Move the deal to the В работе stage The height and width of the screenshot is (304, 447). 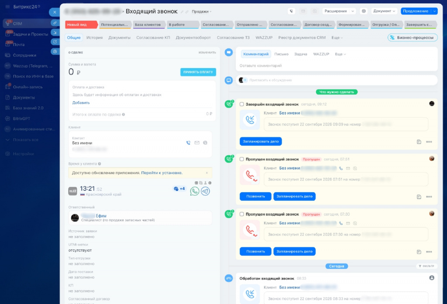coord(182,25)
